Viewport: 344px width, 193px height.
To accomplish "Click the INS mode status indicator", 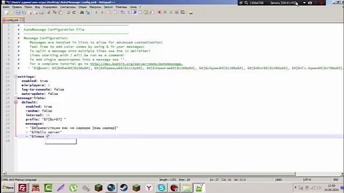I will pyautogui.click(x=335, y=180).
